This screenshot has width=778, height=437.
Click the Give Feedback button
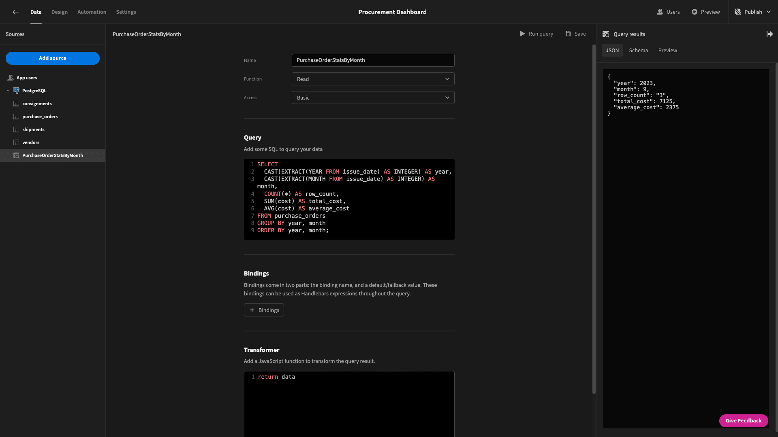744,421
